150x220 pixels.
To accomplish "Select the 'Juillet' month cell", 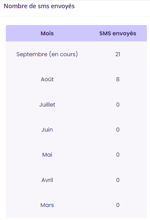I will click(47, 105).
